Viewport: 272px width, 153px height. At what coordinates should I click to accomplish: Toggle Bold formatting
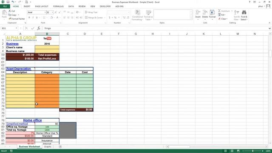tap(29, 17)
